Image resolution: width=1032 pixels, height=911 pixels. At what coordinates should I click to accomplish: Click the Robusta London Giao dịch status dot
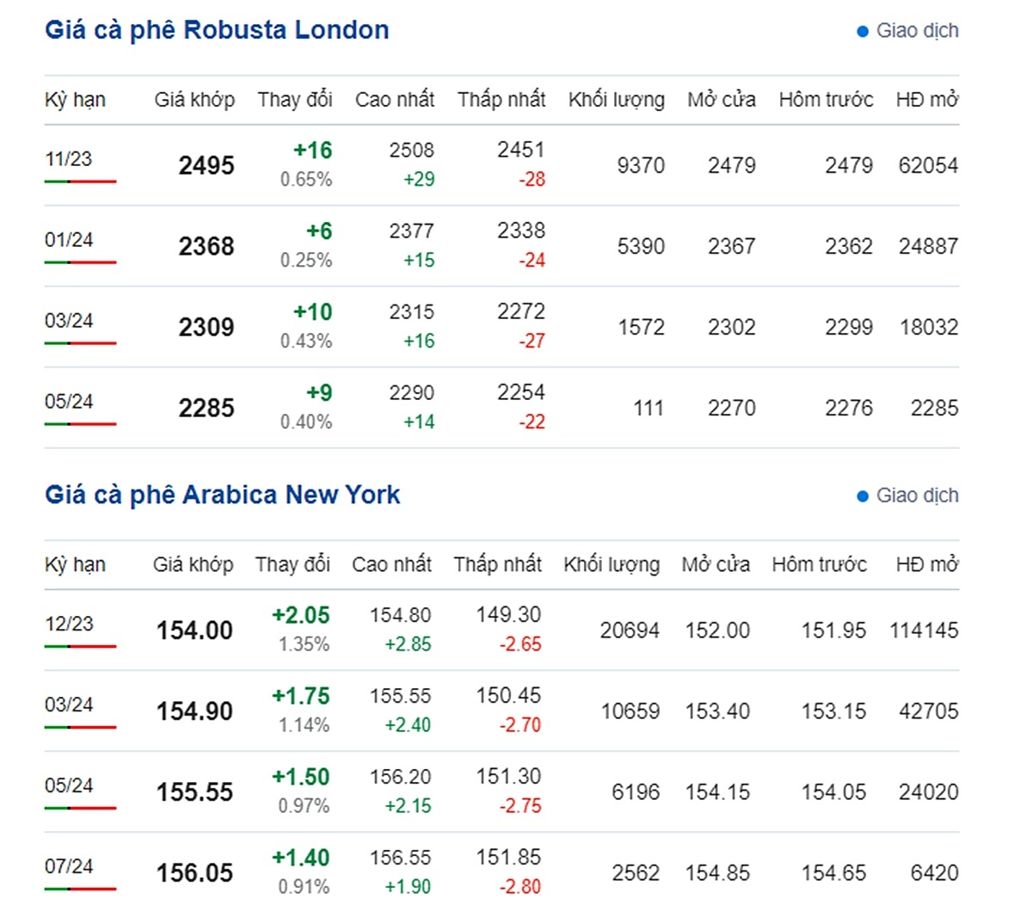point(863,32)
